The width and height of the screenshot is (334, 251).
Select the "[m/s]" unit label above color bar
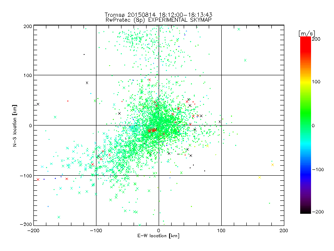pyautogui.click(x=307, y=33)
